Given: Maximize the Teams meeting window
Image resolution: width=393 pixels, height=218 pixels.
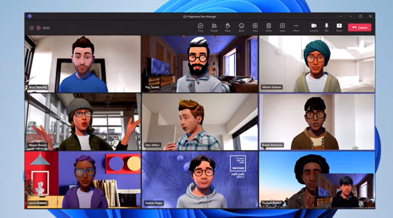Looking at the screenshot, I should pos(361,16).
